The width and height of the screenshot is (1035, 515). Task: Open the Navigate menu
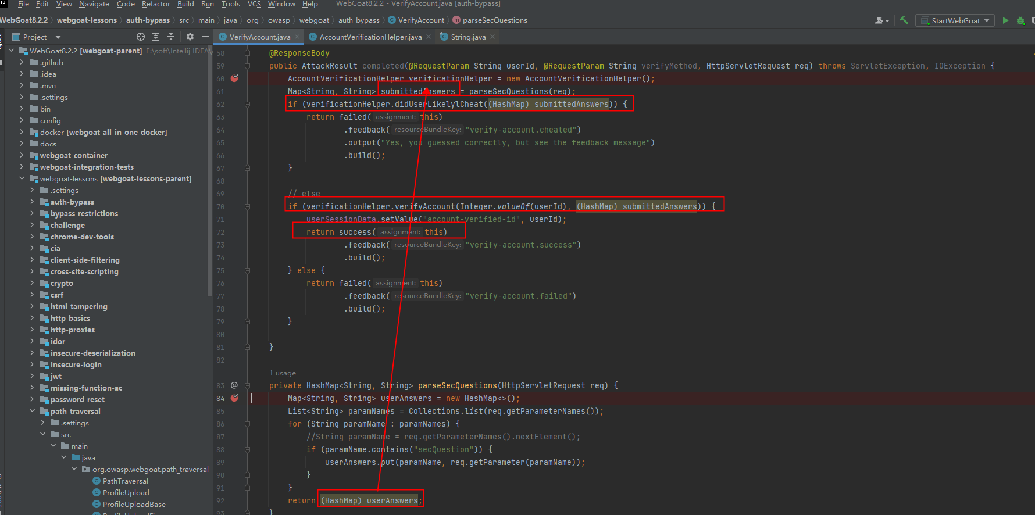pos(94,4)
